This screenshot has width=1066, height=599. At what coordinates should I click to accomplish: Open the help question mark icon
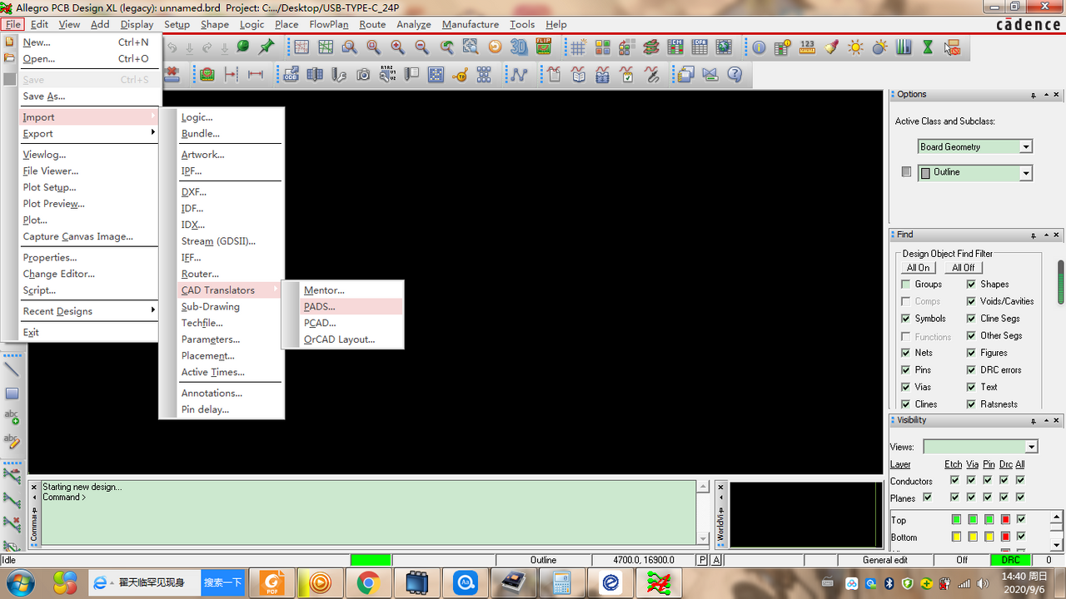pos(735,75)
